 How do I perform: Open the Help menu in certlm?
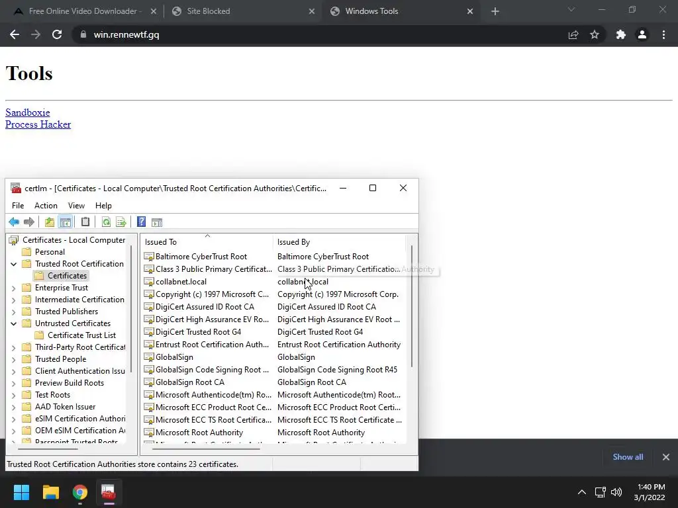coord(103,206)
